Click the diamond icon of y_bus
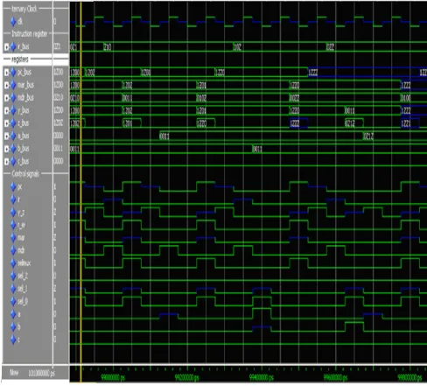The image size is (427, 386). [13, 110]
